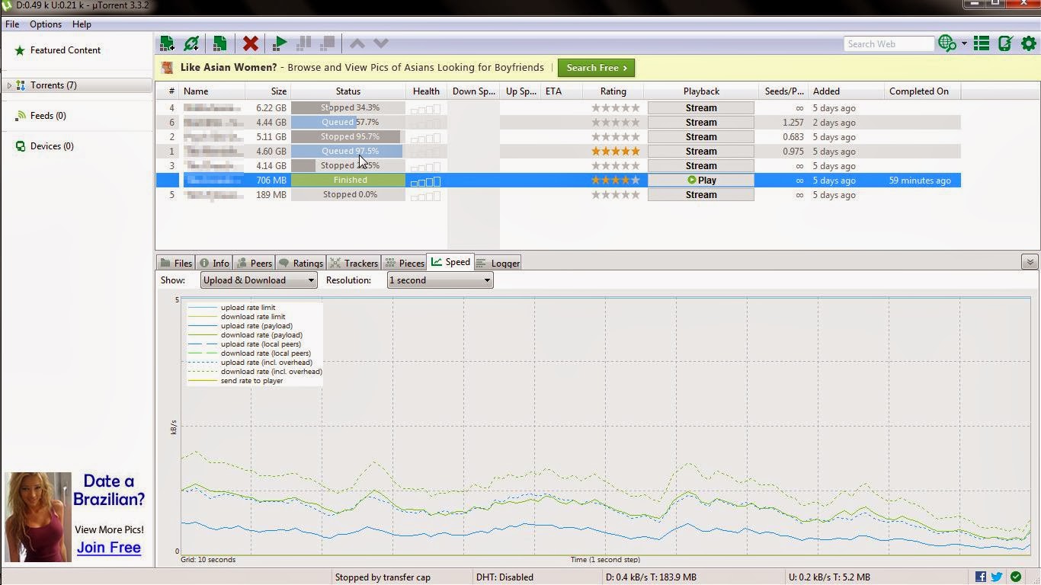Collapse the detail pane with the chevron button

(1030, 262)
